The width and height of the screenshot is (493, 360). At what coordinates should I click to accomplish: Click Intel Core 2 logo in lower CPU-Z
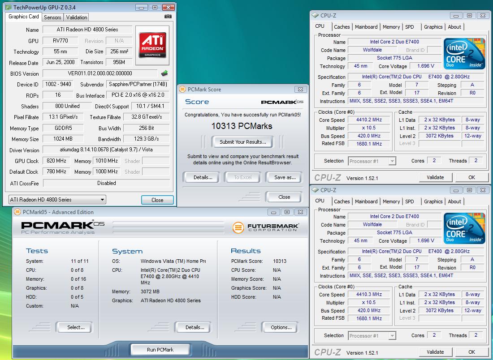[464, 228]
